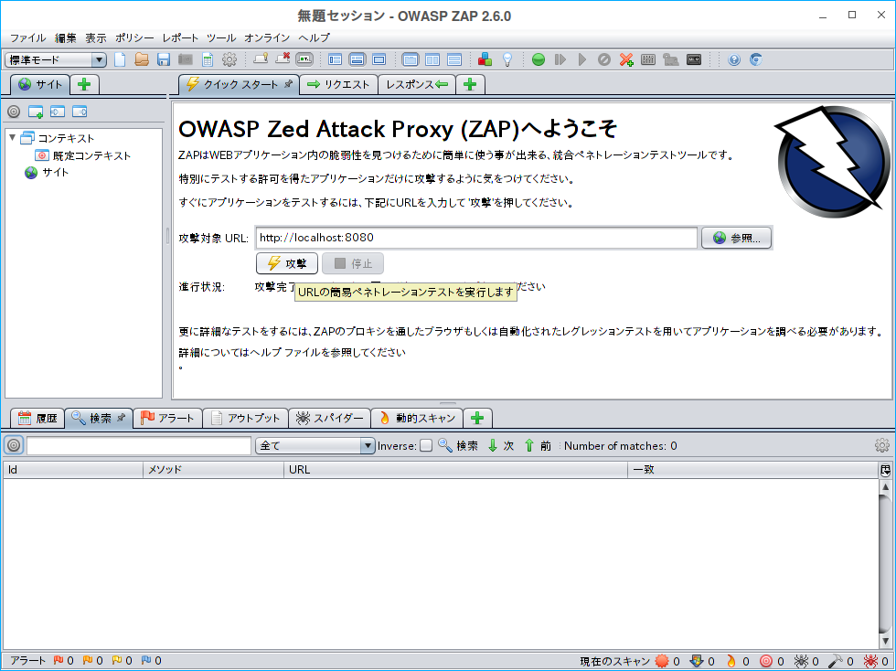Open the Options dialog from the toolbar
Viewport: 896px width, 671px height.
(229, 59)
